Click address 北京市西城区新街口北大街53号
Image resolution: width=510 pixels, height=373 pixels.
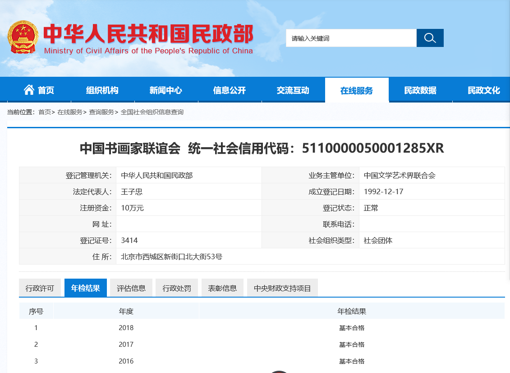(171, 256)
